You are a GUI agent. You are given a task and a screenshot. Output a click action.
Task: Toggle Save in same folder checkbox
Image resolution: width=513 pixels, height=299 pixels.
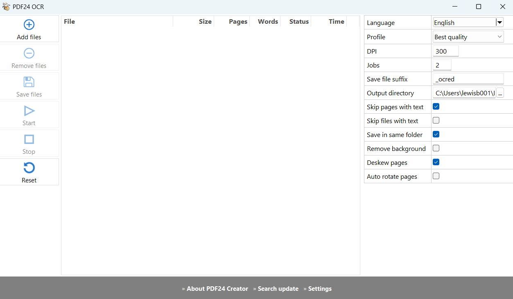tap(436, 134)
